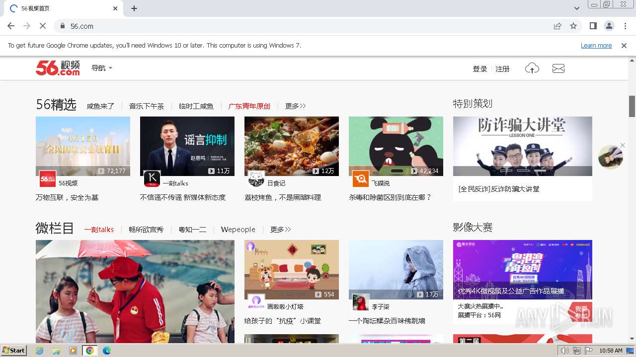Bookmark this page with star icon

coord(573,26)
